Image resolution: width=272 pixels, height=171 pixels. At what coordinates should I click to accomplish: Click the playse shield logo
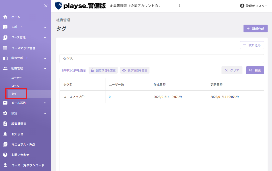tap(59, 5)
